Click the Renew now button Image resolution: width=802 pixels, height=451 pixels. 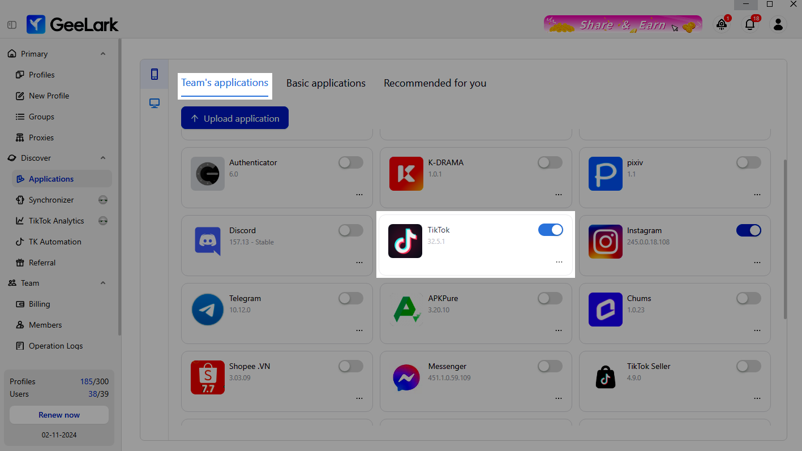59,415
